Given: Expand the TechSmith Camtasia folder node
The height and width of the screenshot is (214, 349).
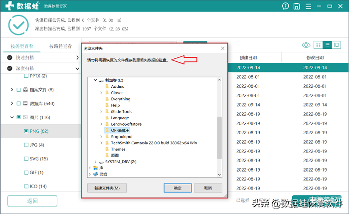Looking at the screenshot, I should (101, 143).
